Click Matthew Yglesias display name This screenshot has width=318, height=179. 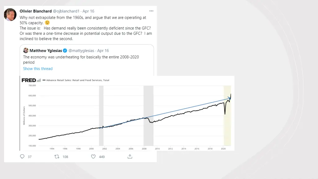[46, 51]
